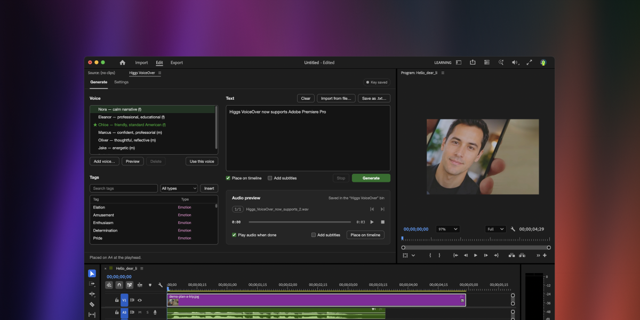Open Program monitor settings wrench
Viewport: 640px width, 320px height.
click(x=513, y=229)
